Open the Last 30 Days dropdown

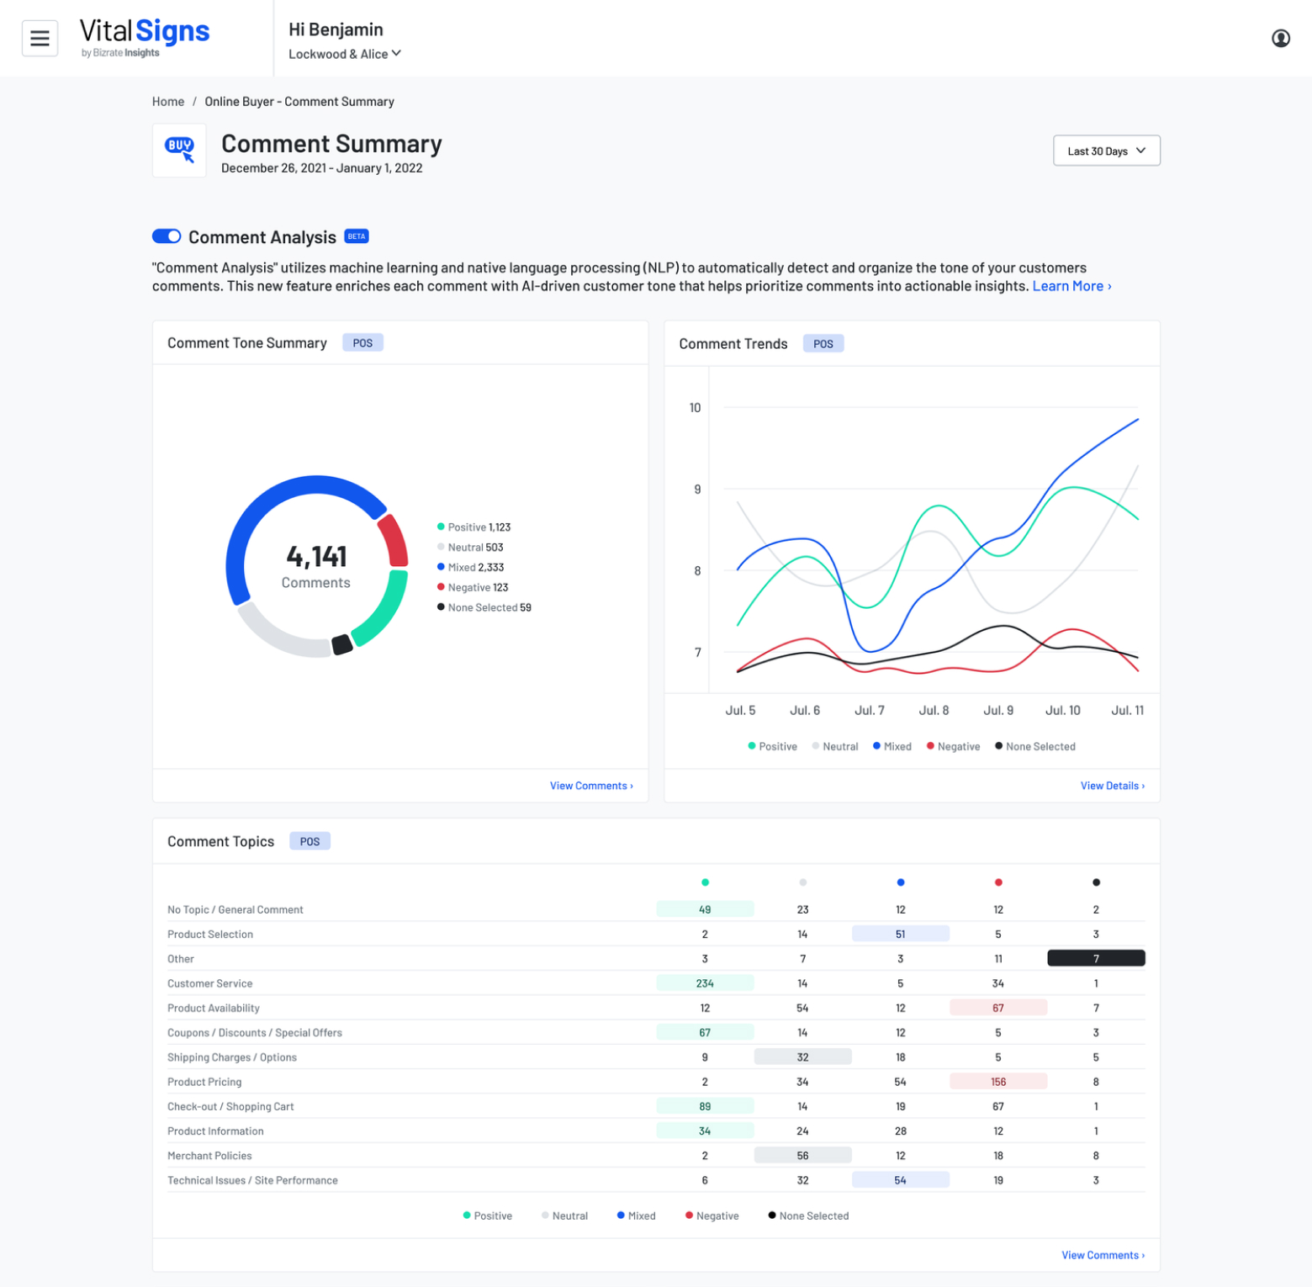click(x=1106, y=150)
